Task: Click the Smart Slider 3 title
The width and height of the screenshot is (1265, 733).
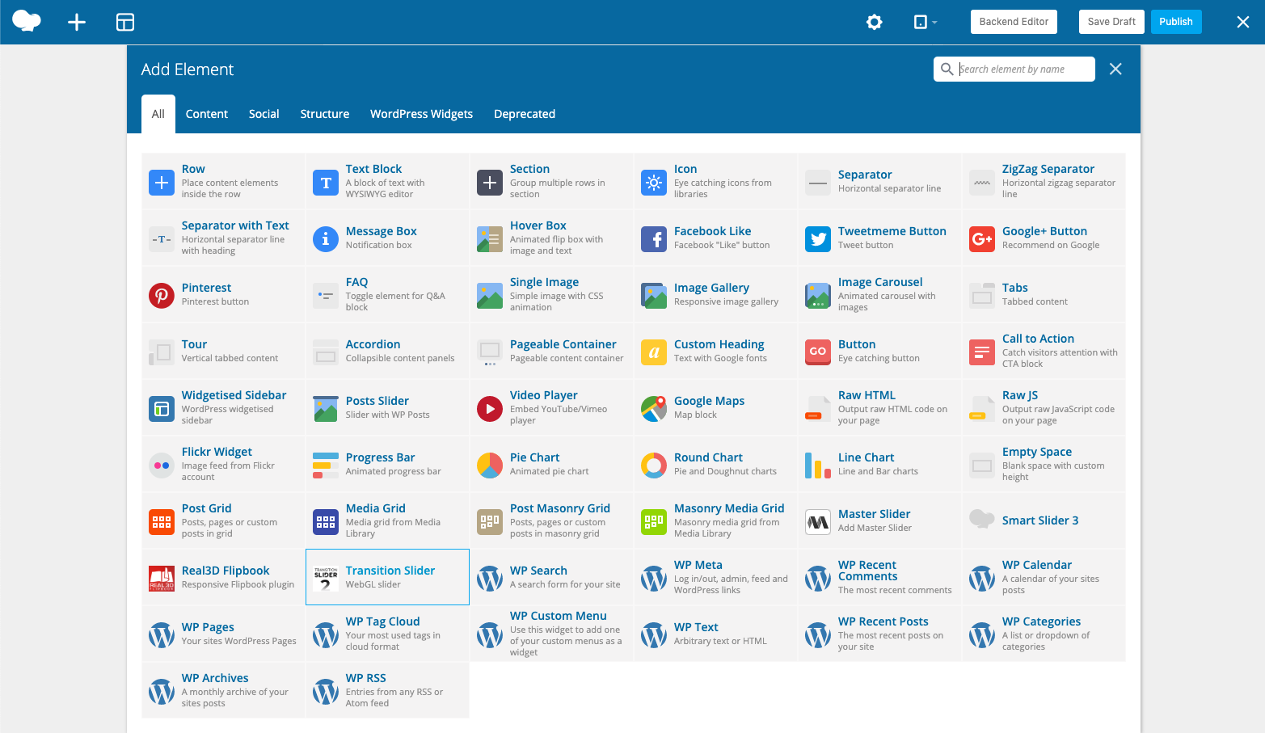Action: (x=1040, y=520)
